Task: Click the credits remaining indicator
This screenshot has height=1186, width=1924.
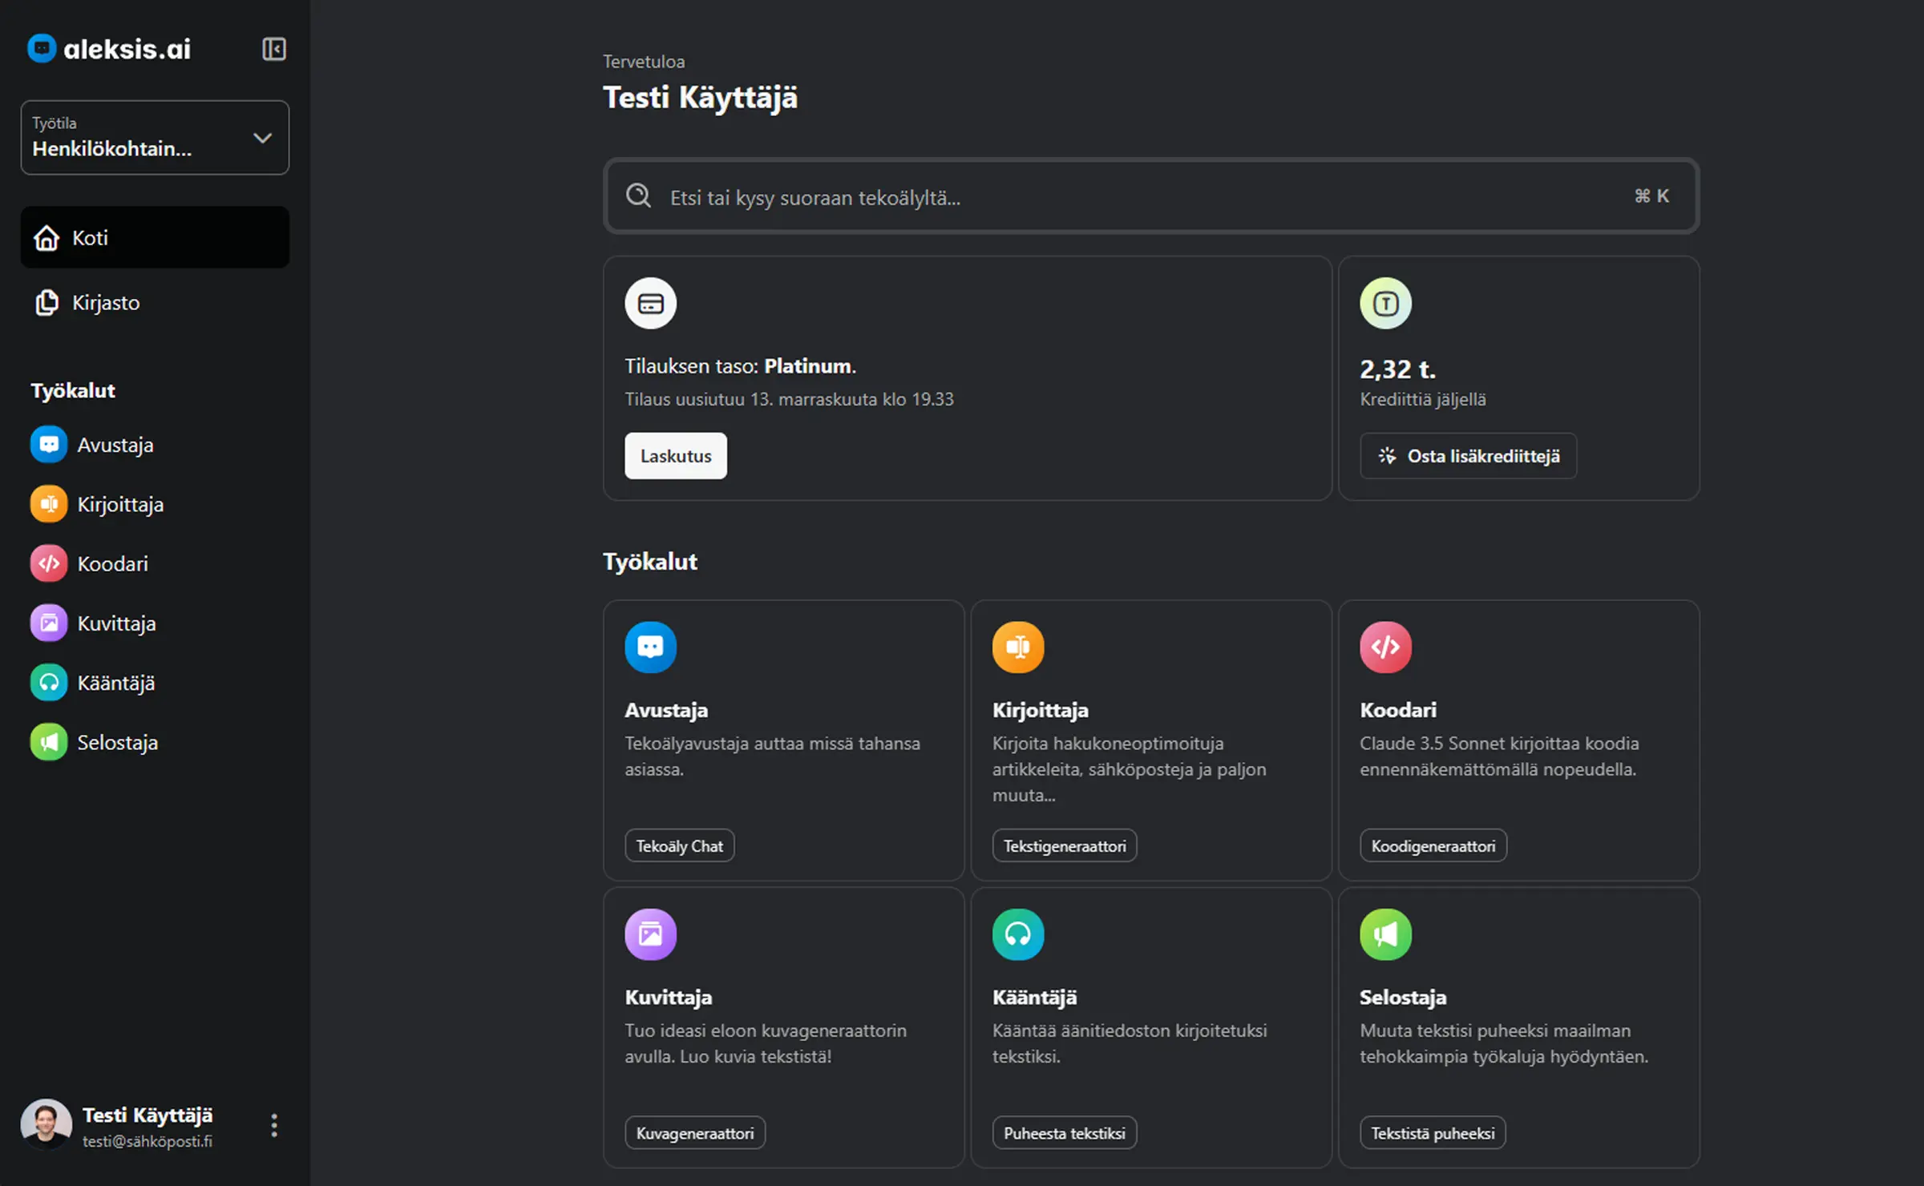Action: pyautogui.click(x=1397, y=369)
